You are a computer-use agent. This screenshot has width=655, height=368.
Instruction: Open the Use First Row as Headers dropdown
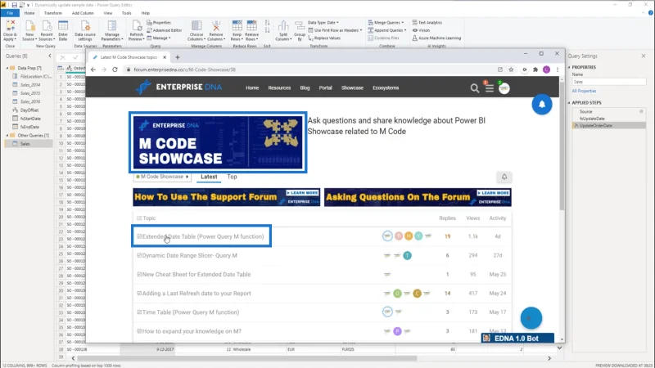click(335, 30)
